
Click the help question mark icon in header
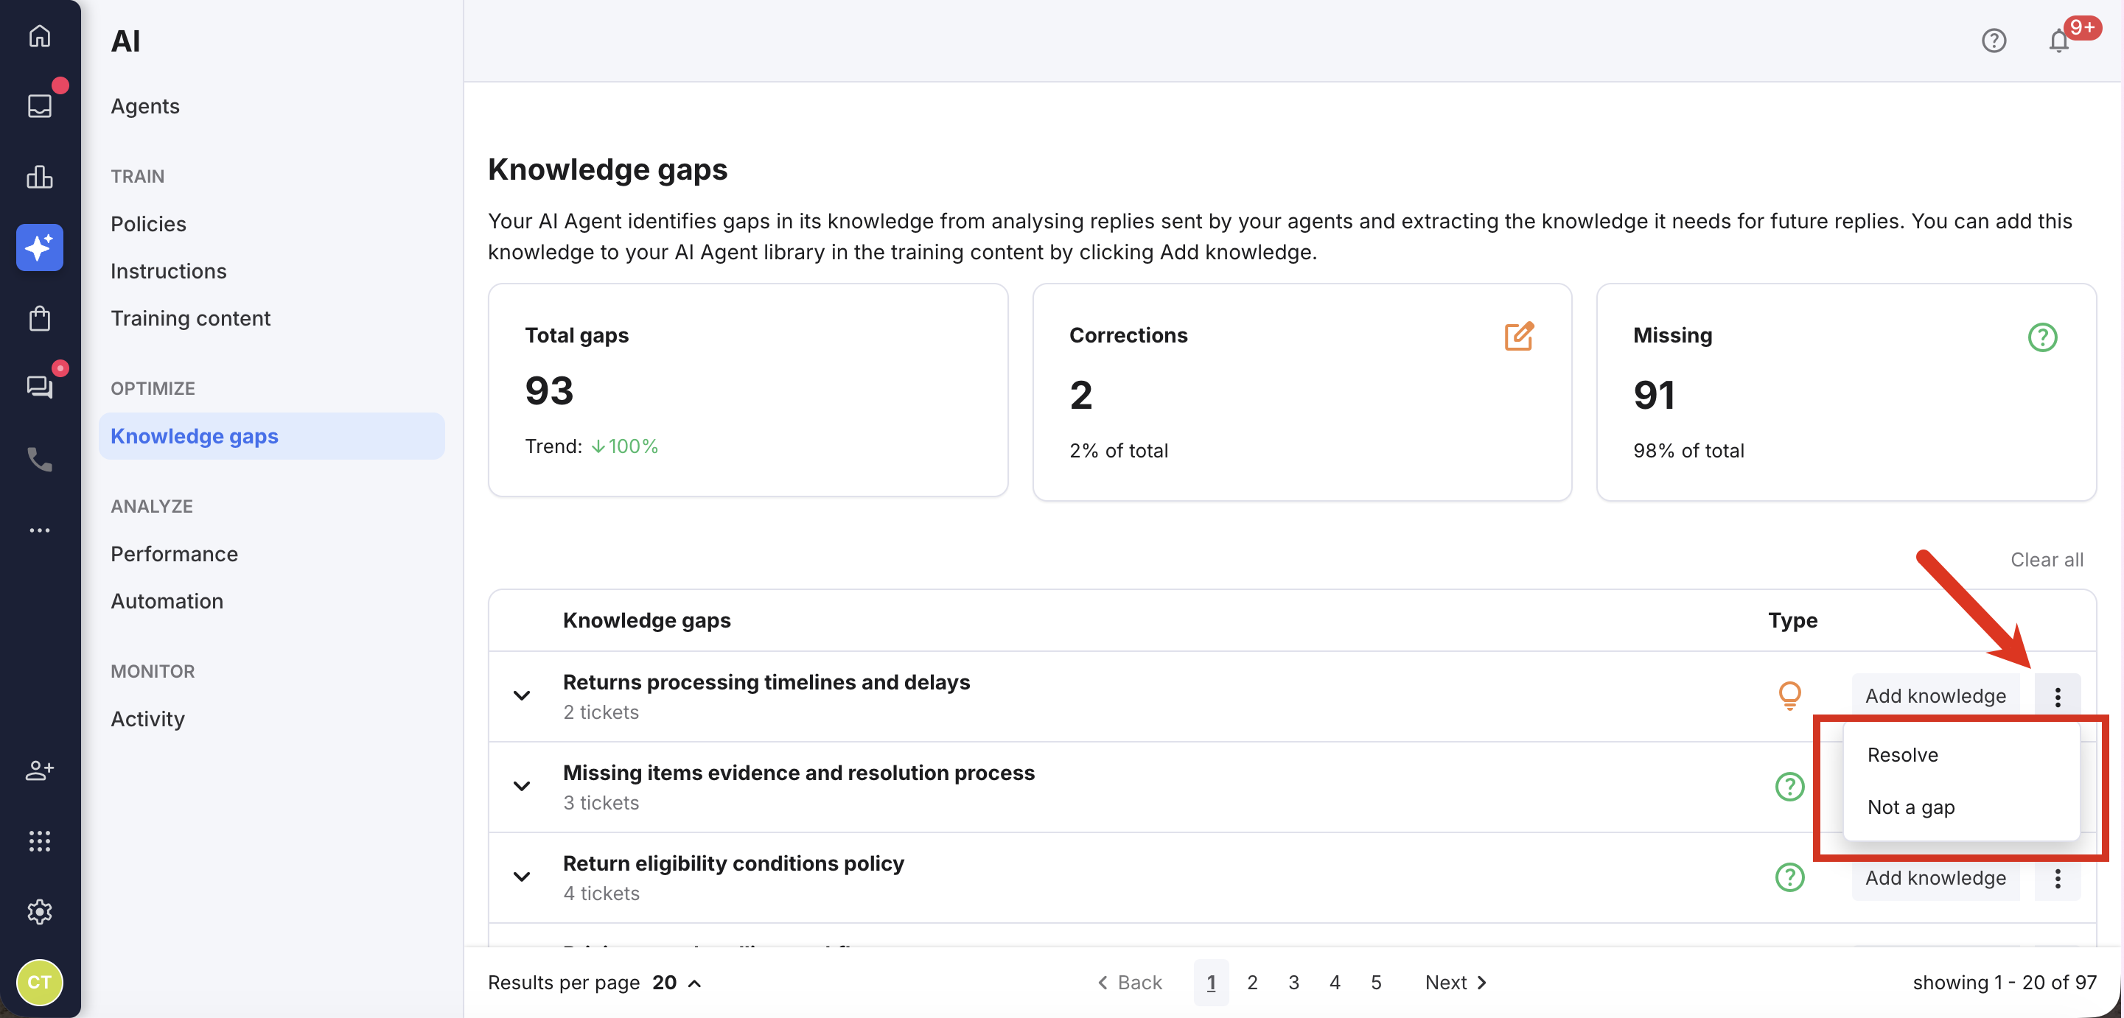(x=1993, y=41)
